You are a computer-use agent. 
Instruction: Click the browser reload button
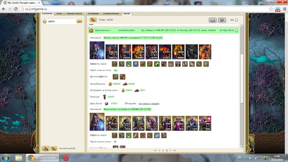coord(16,9)
